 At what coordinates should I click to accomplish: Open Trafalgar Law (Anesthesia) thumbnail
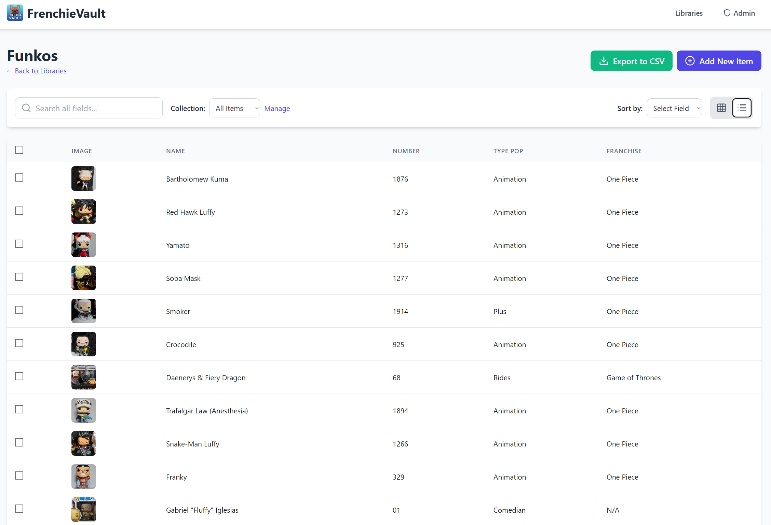[x=84, y=410]
